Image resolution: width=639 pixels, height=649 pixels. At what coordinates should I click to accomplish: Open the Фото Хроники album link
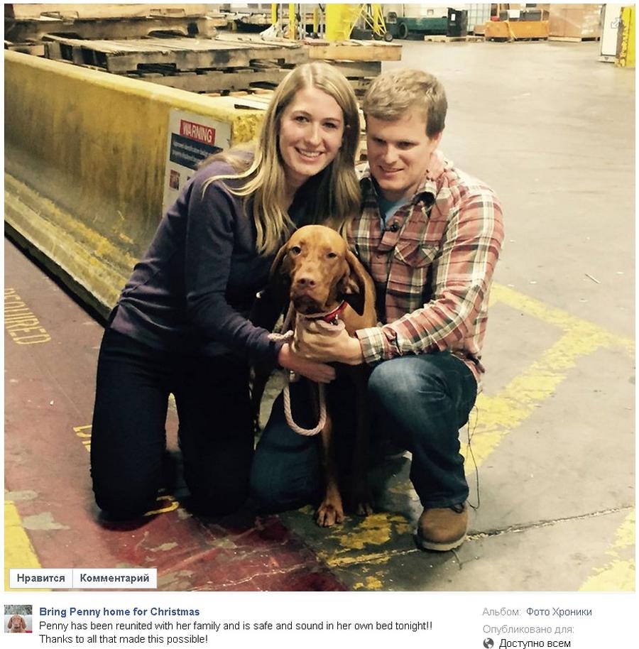coord(559,612)
